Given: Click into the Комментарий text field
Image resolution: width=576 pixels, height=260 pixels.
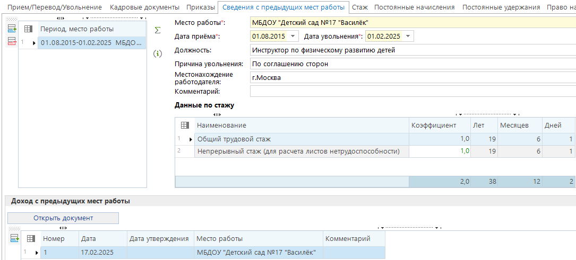Looking at the screenshot, I should tap(412, 92).
